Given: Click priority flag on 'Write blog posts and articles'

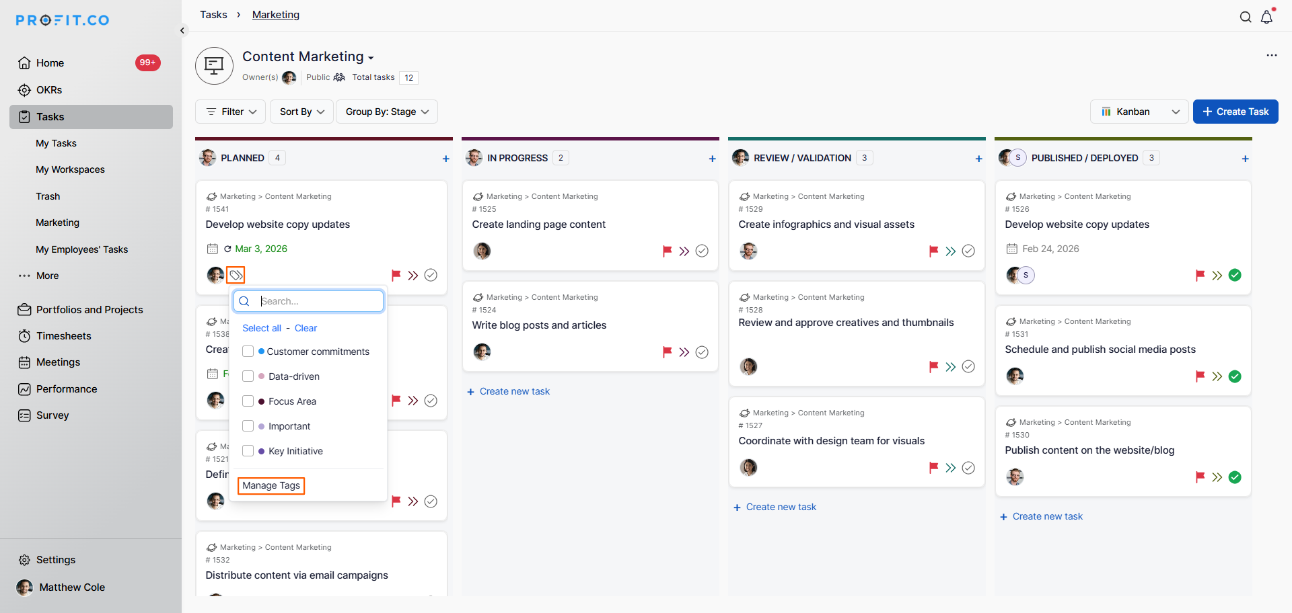Looking at the screenshot, I should coord(667,352).
